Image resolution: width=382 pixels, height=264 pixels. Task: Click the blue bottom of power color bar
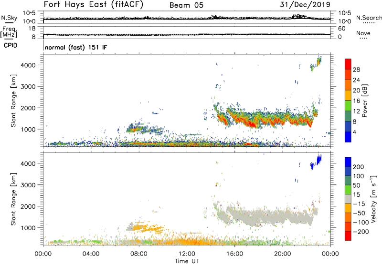348,137
